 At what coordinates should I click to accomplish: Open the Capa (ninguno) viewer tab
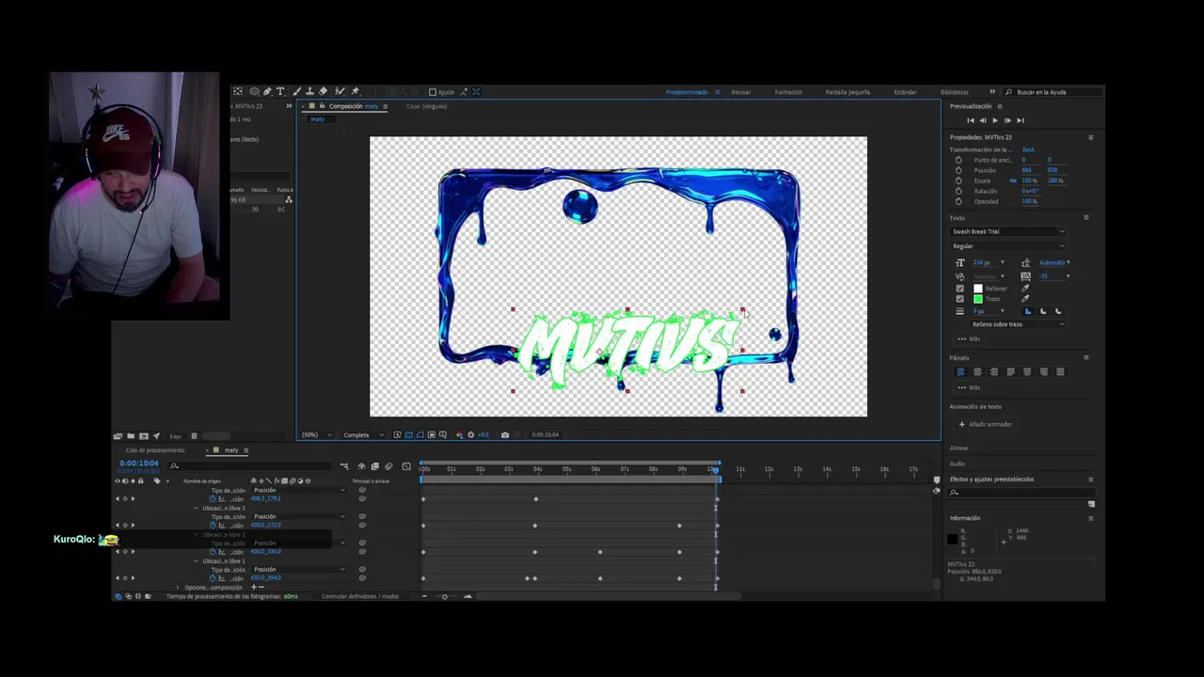[426, 106]
